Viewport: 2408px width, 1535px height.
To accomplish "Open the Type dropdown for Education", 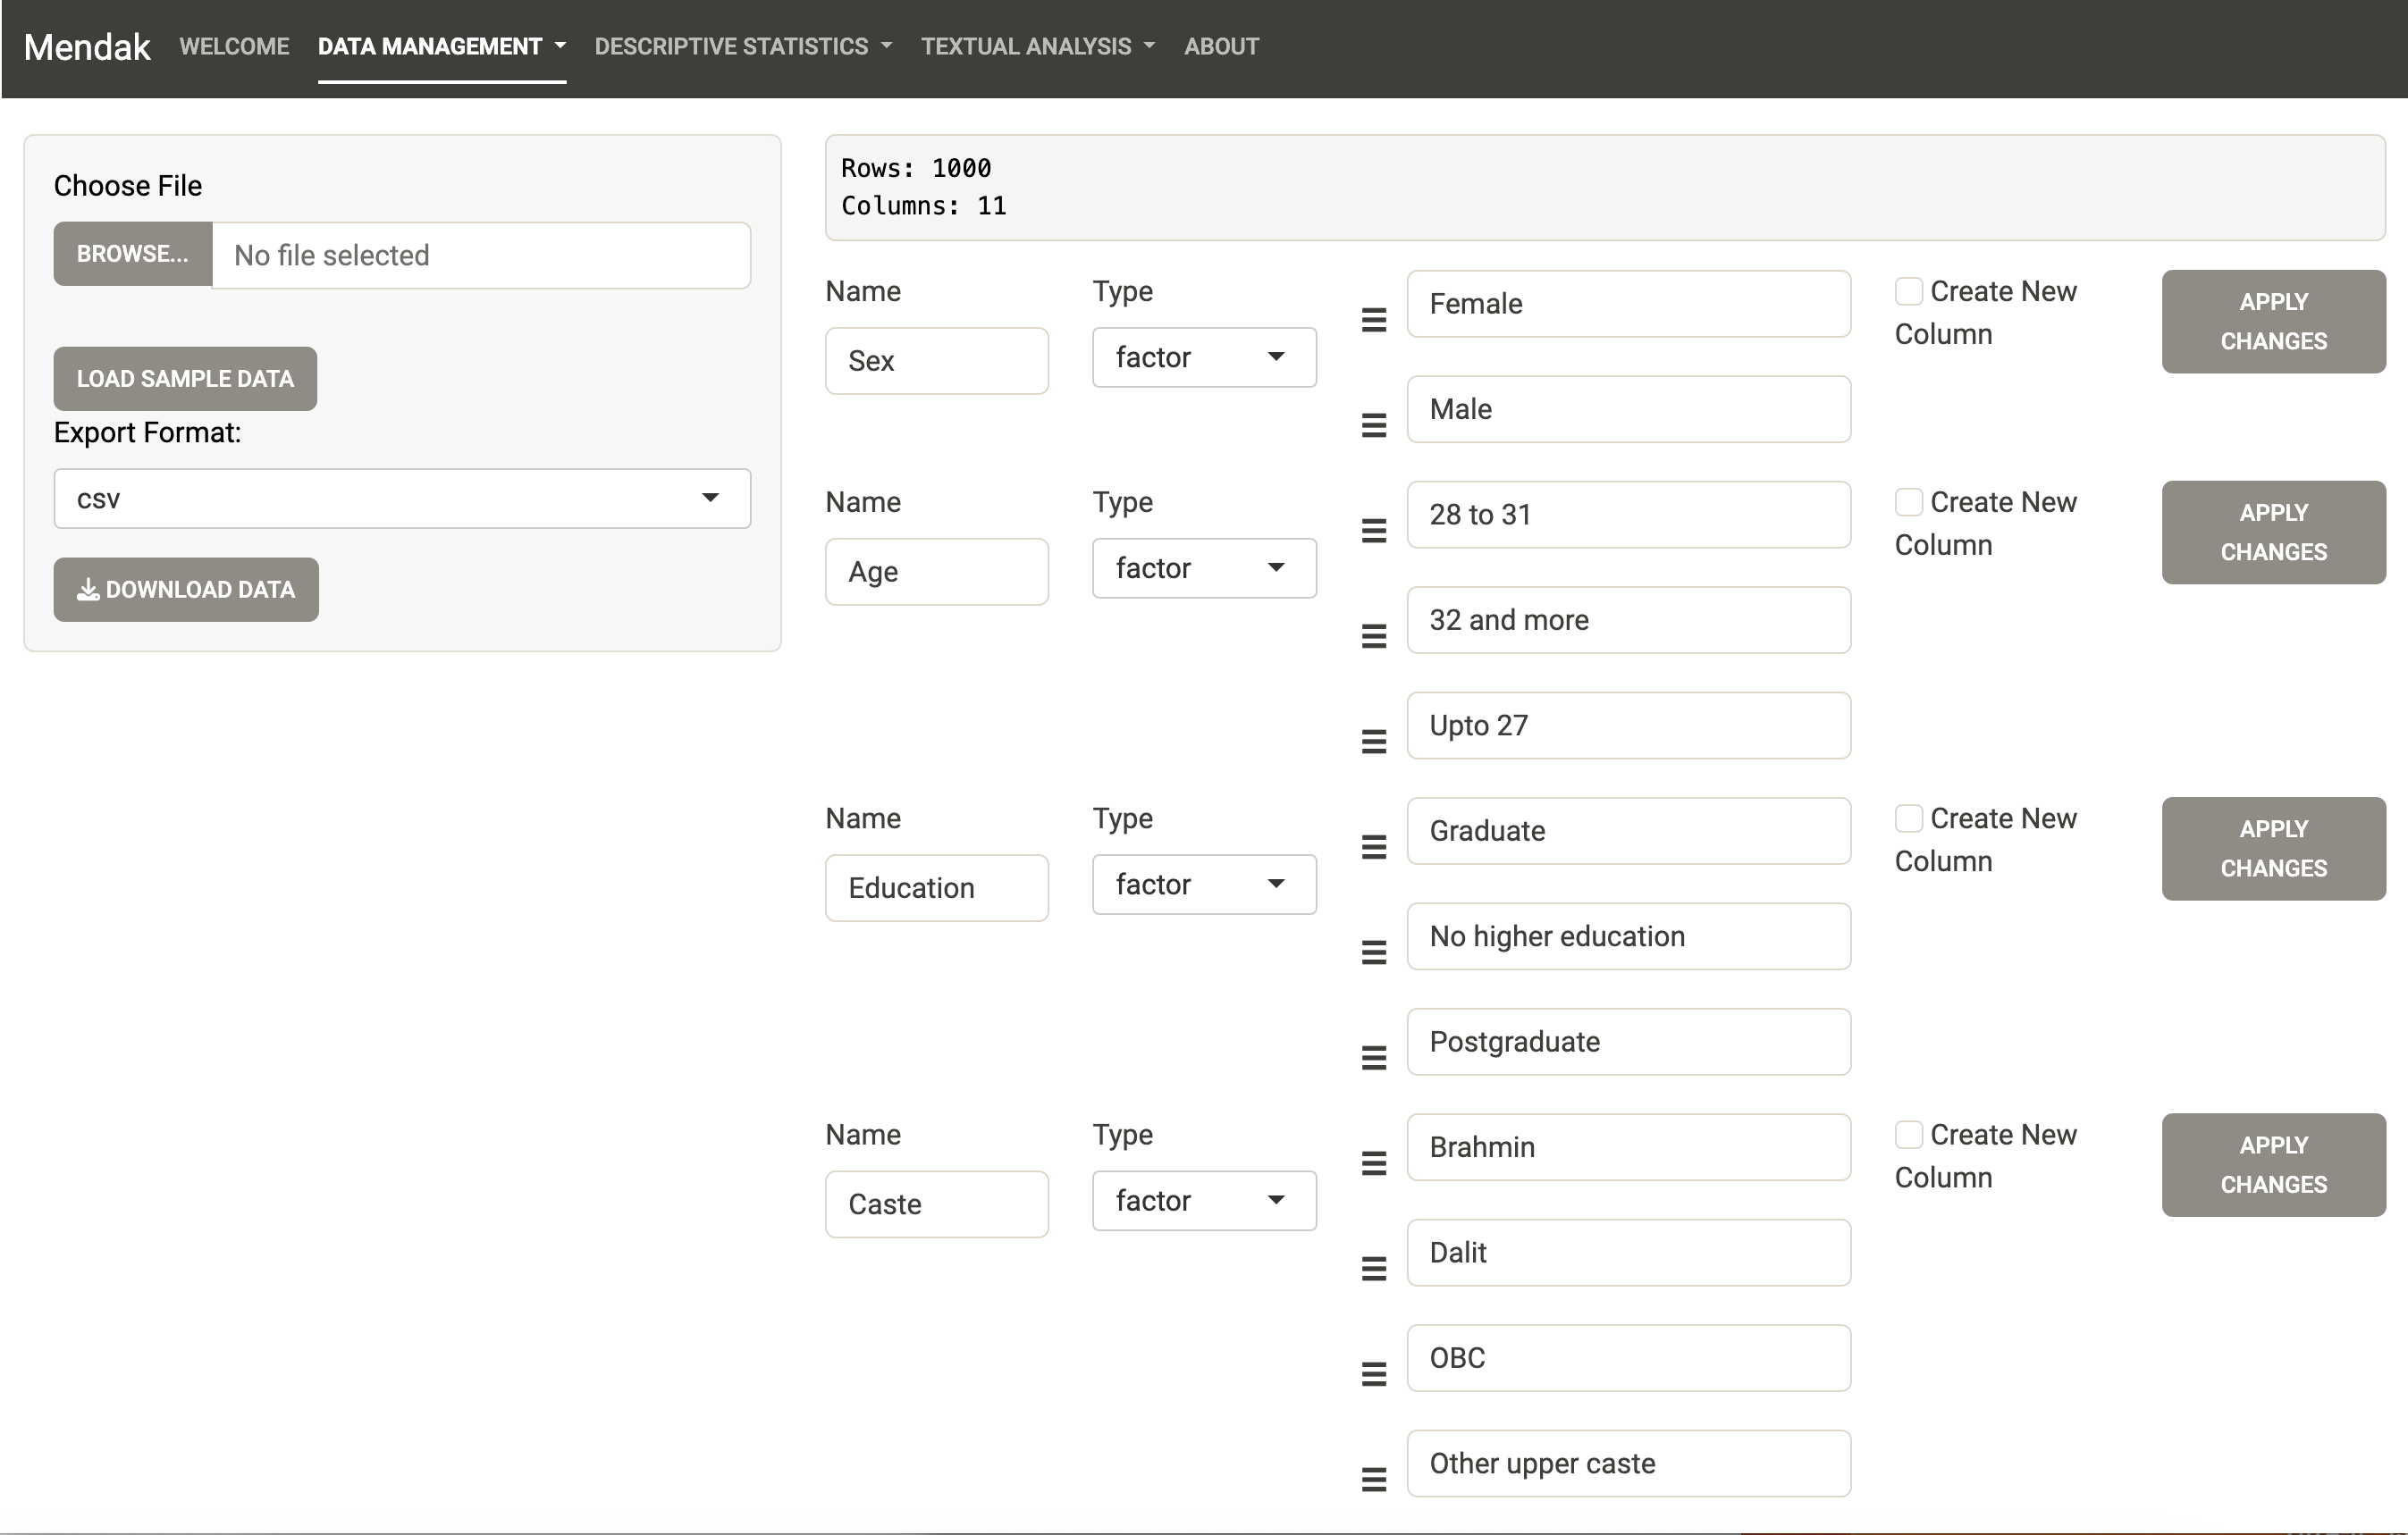I will (x=1204, y=885).
